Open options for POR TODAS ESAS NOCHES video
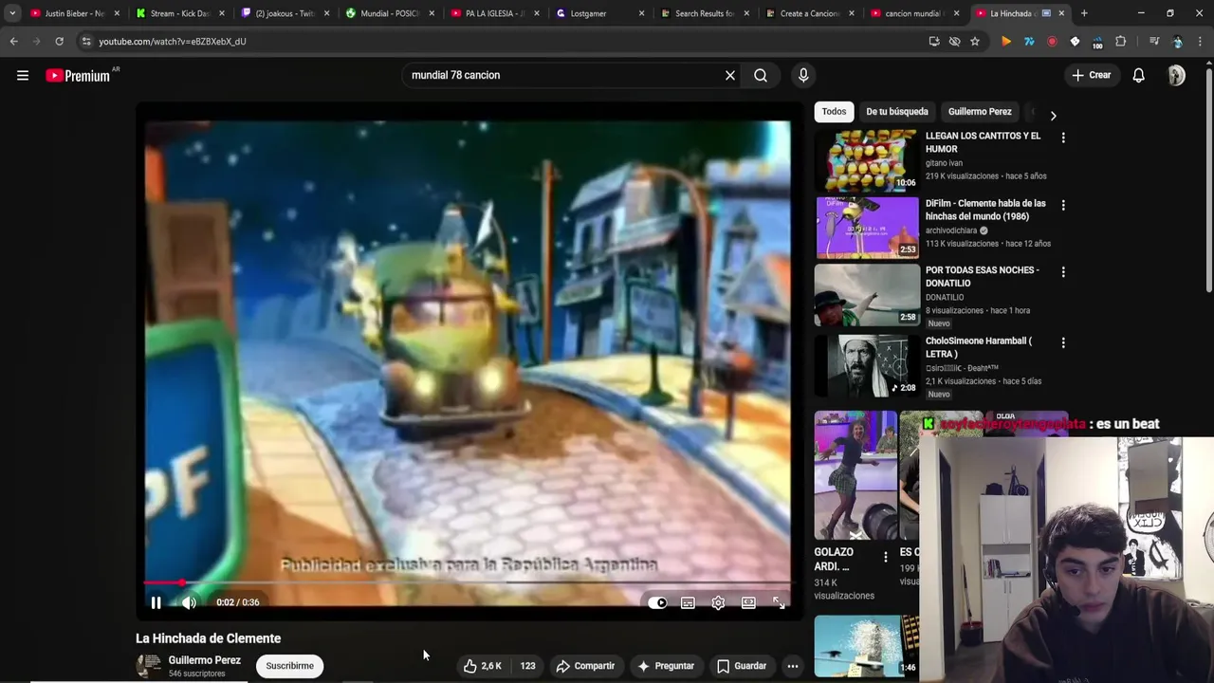This screenshot has width=1214, height=683. (1063, 272)
